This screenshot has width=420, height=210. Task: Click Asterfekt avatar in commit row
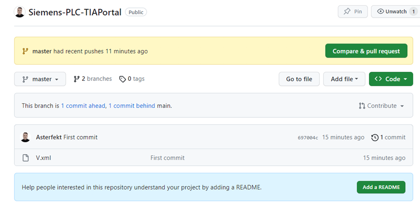coord(25,137)
